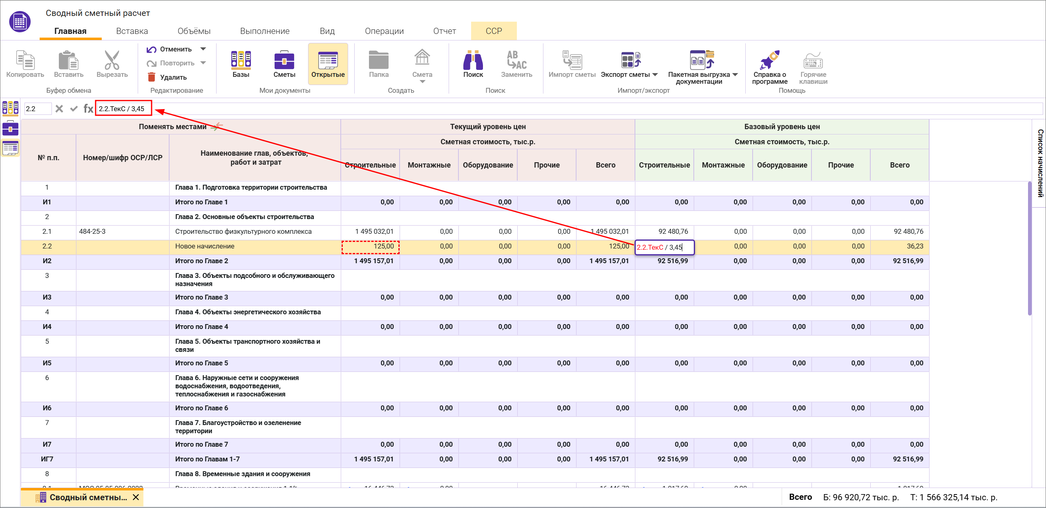Switch to the Вставка ribbon tab
This screenshot has height=508, width=1046.
(x=132, y=31)
